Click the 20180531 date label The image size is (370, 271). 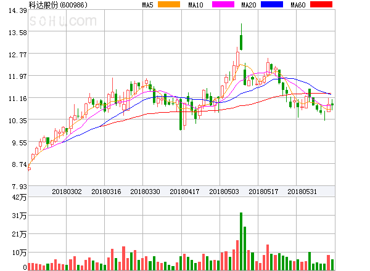coord(302,192)
